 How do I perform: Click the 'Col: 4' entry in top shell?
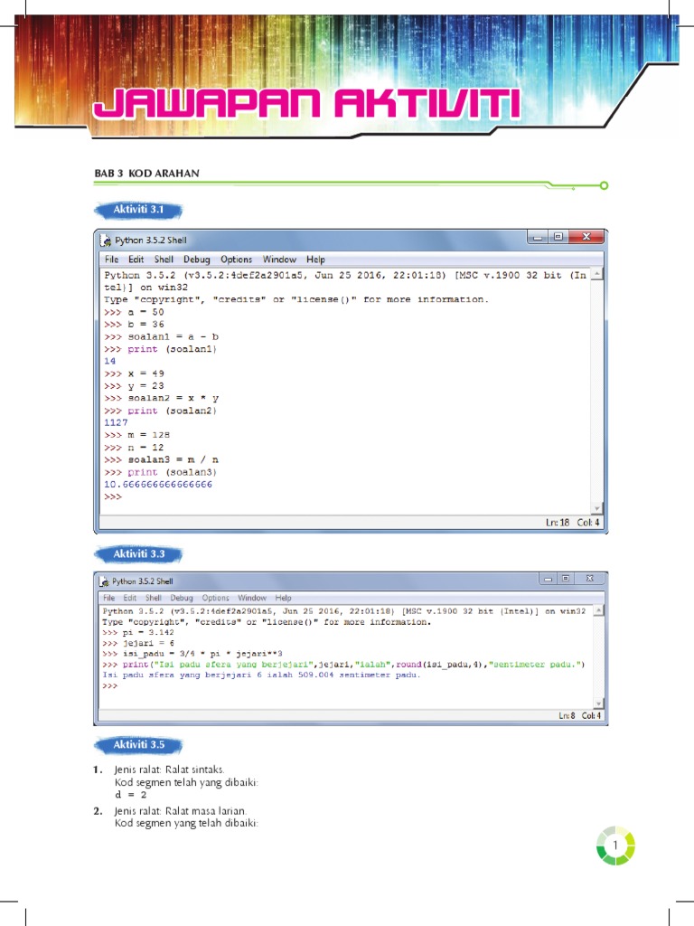coord(588,523)
